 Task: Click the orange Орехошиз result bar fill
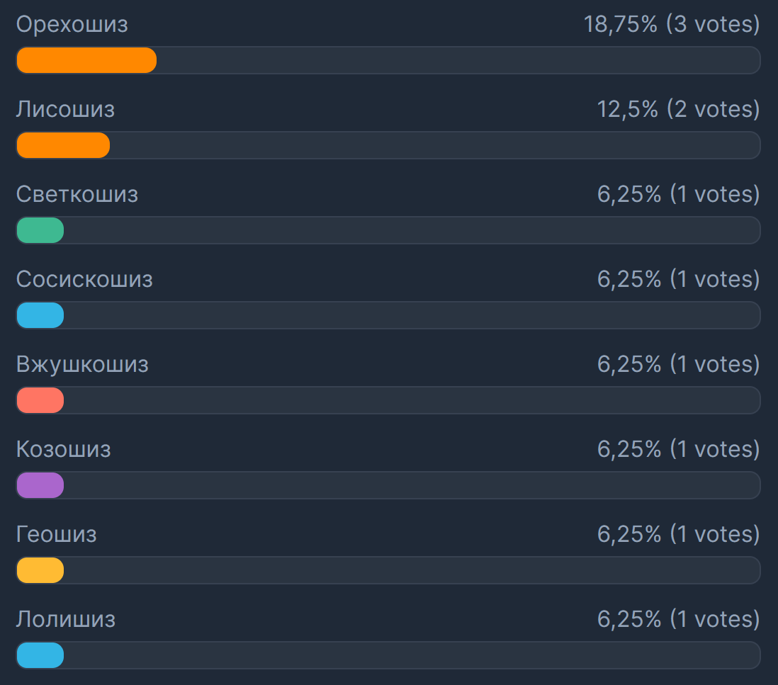(x=86, y=60)
